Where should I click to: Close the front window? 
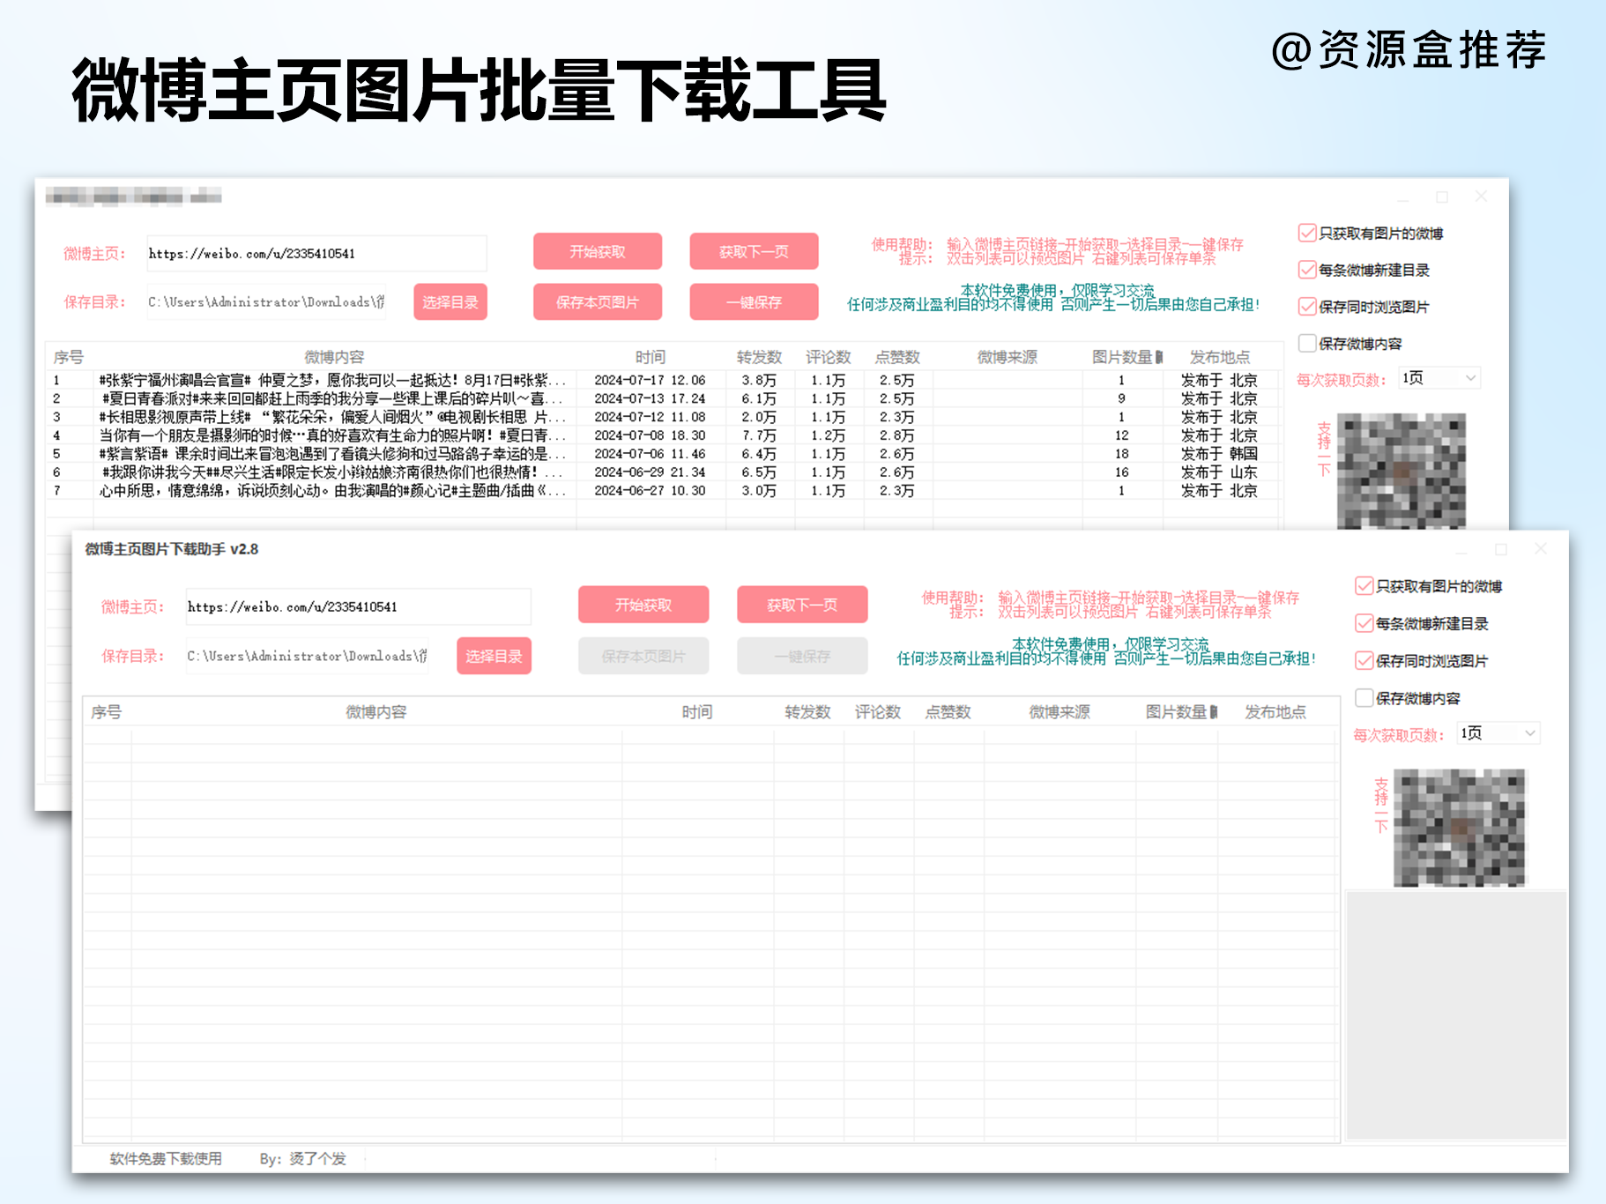(1540, 548)
